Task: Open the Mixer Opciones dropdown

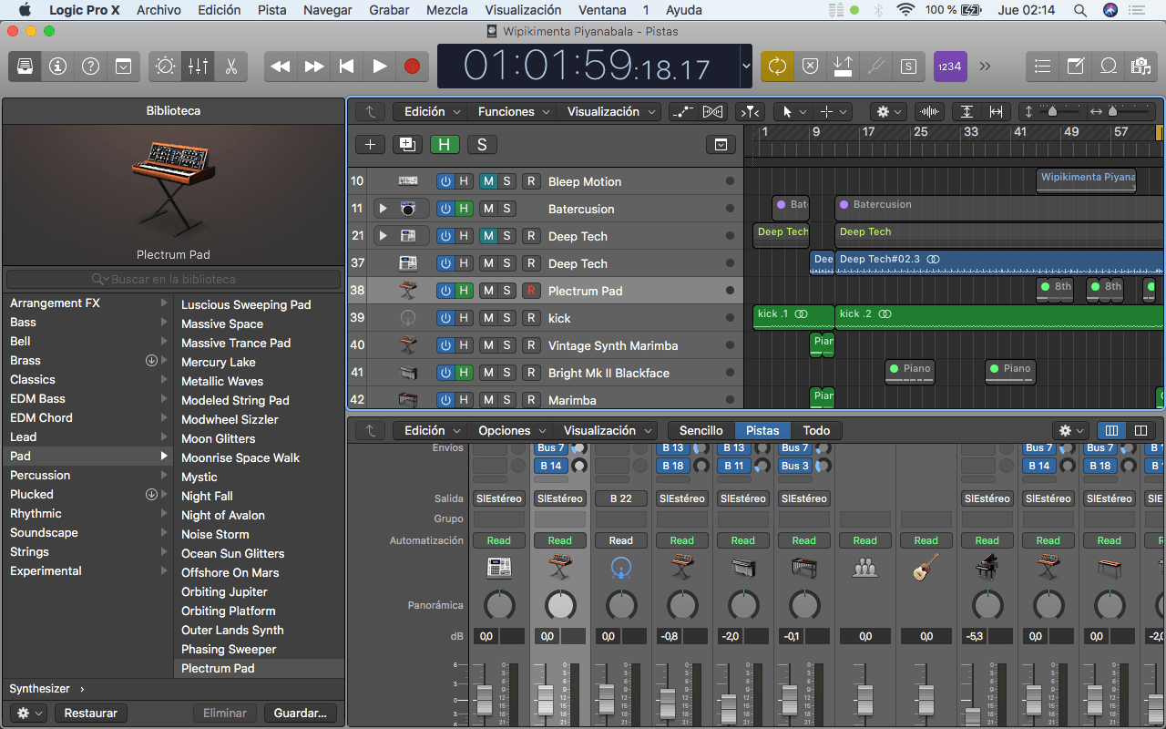Action: (x=512, y=430)
